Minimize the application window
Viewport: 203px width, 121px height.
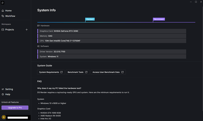(191, 2)
